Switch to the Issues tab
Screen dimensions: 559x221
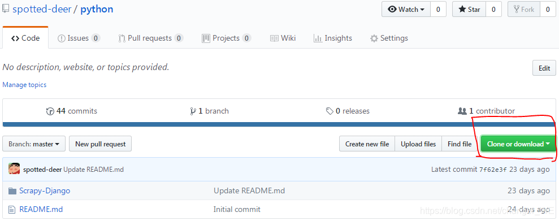click(79, 38)
